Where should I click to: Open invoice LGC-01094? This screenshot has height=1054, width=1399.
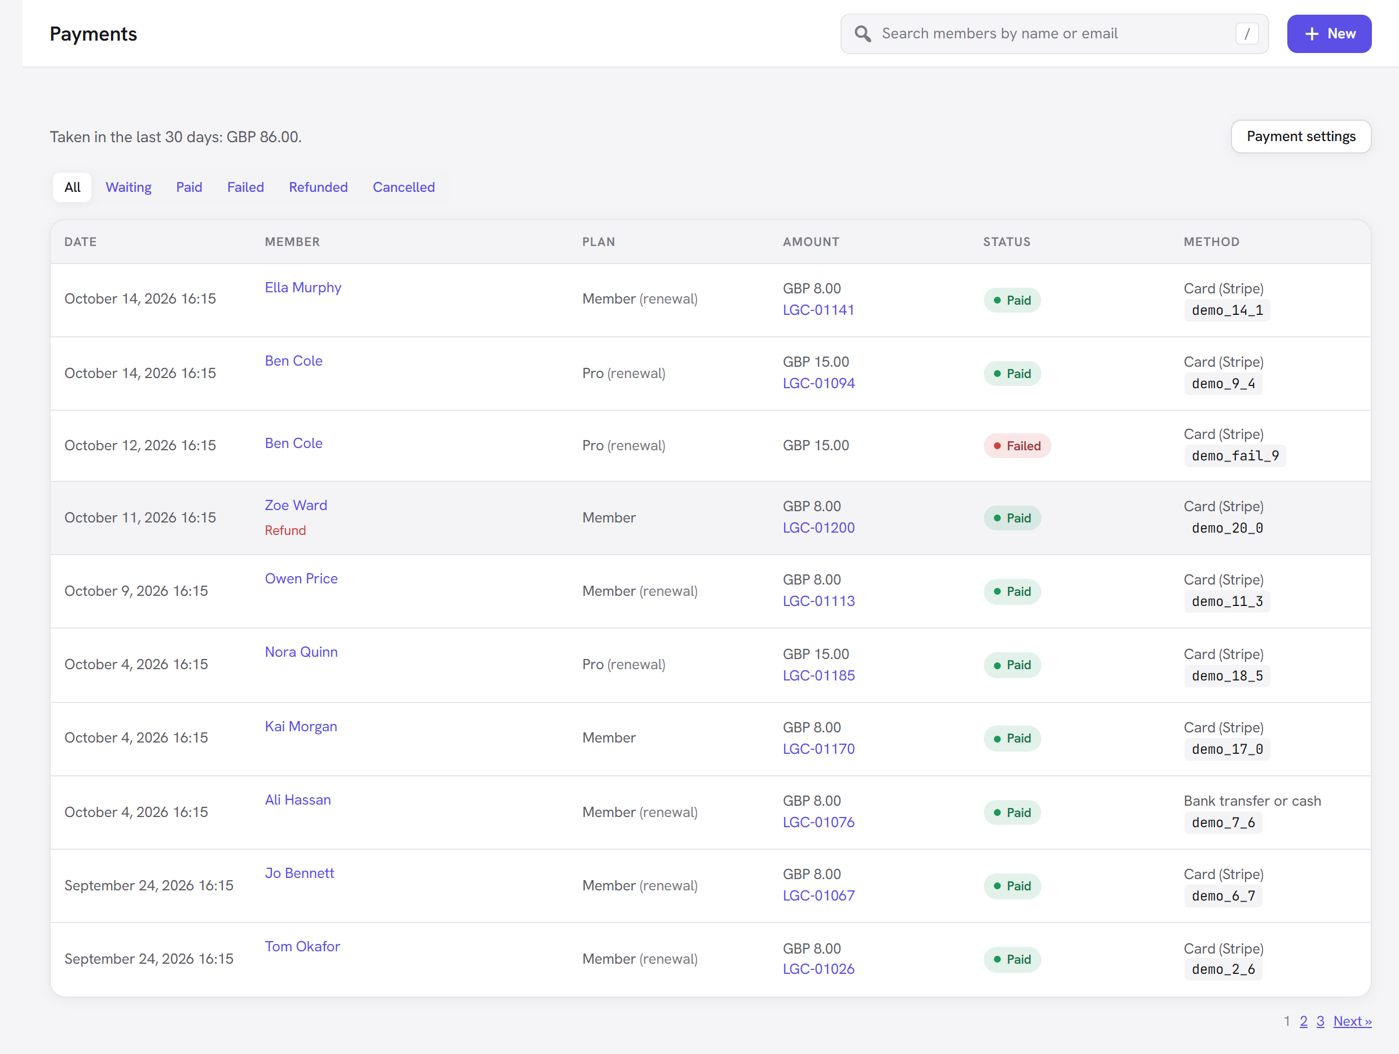pyautogui.click(x=819, y=383)
